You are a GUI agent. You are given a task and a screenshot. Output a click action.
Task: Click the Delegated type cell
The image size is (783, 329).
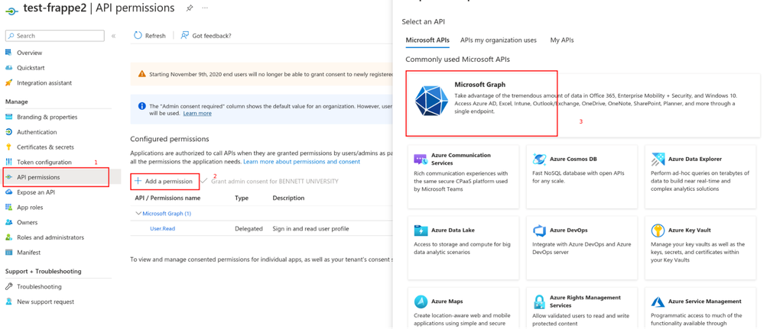click(x=249, y=229)
